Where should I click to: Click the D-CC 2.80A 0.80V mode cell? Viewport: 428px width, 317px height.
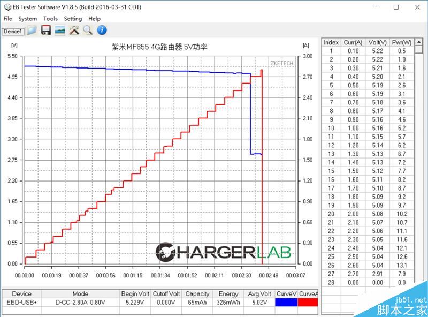80,302
